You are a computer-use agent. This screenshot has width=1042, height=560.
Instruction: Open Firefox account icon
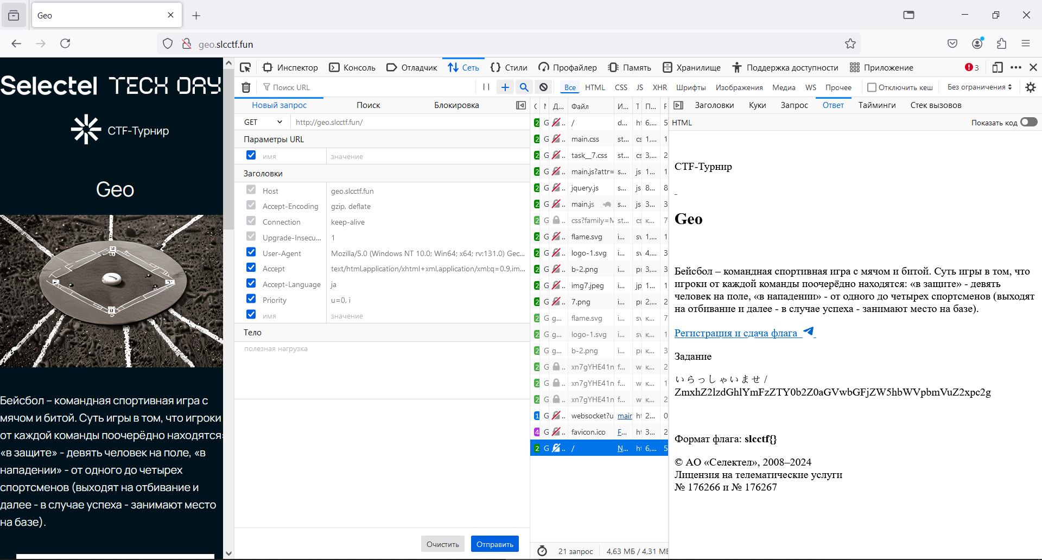tap(977, 43)
